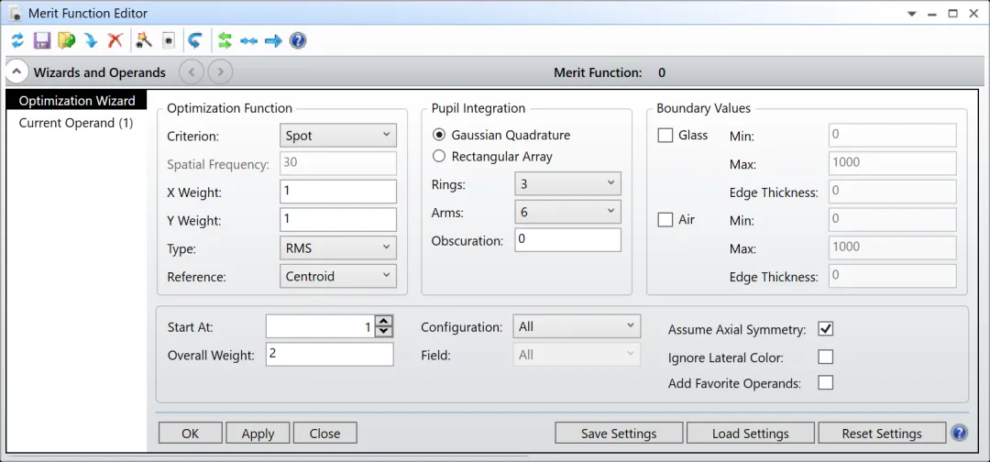990x462 pixels.
Task: Click the Overall Weight input field
Action: [329, 355]
